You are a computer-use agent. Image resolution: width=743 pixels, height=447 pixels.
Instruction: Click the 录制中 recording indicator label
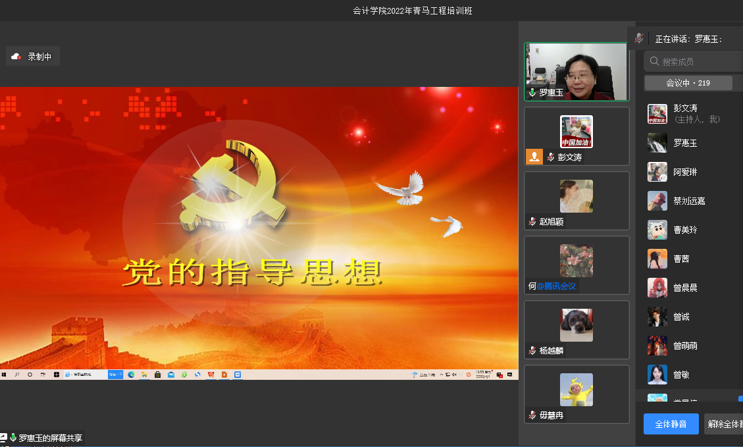point(39,57)
